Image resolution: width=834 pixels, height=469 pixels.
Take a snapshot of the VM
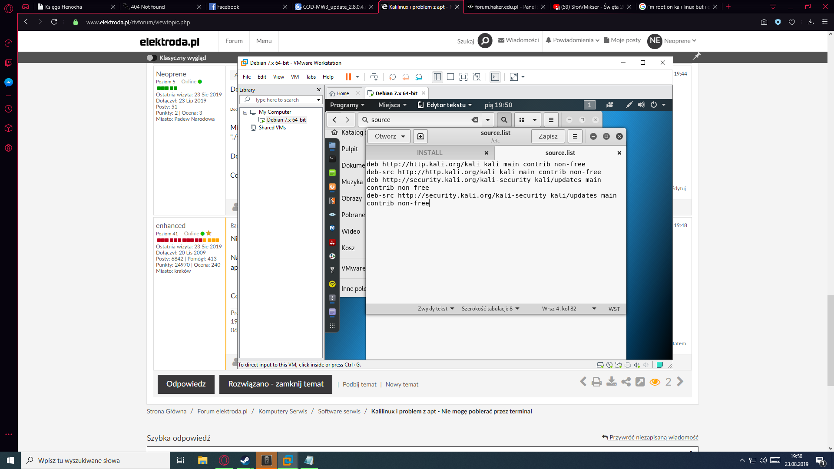click(x=392, y=77)
